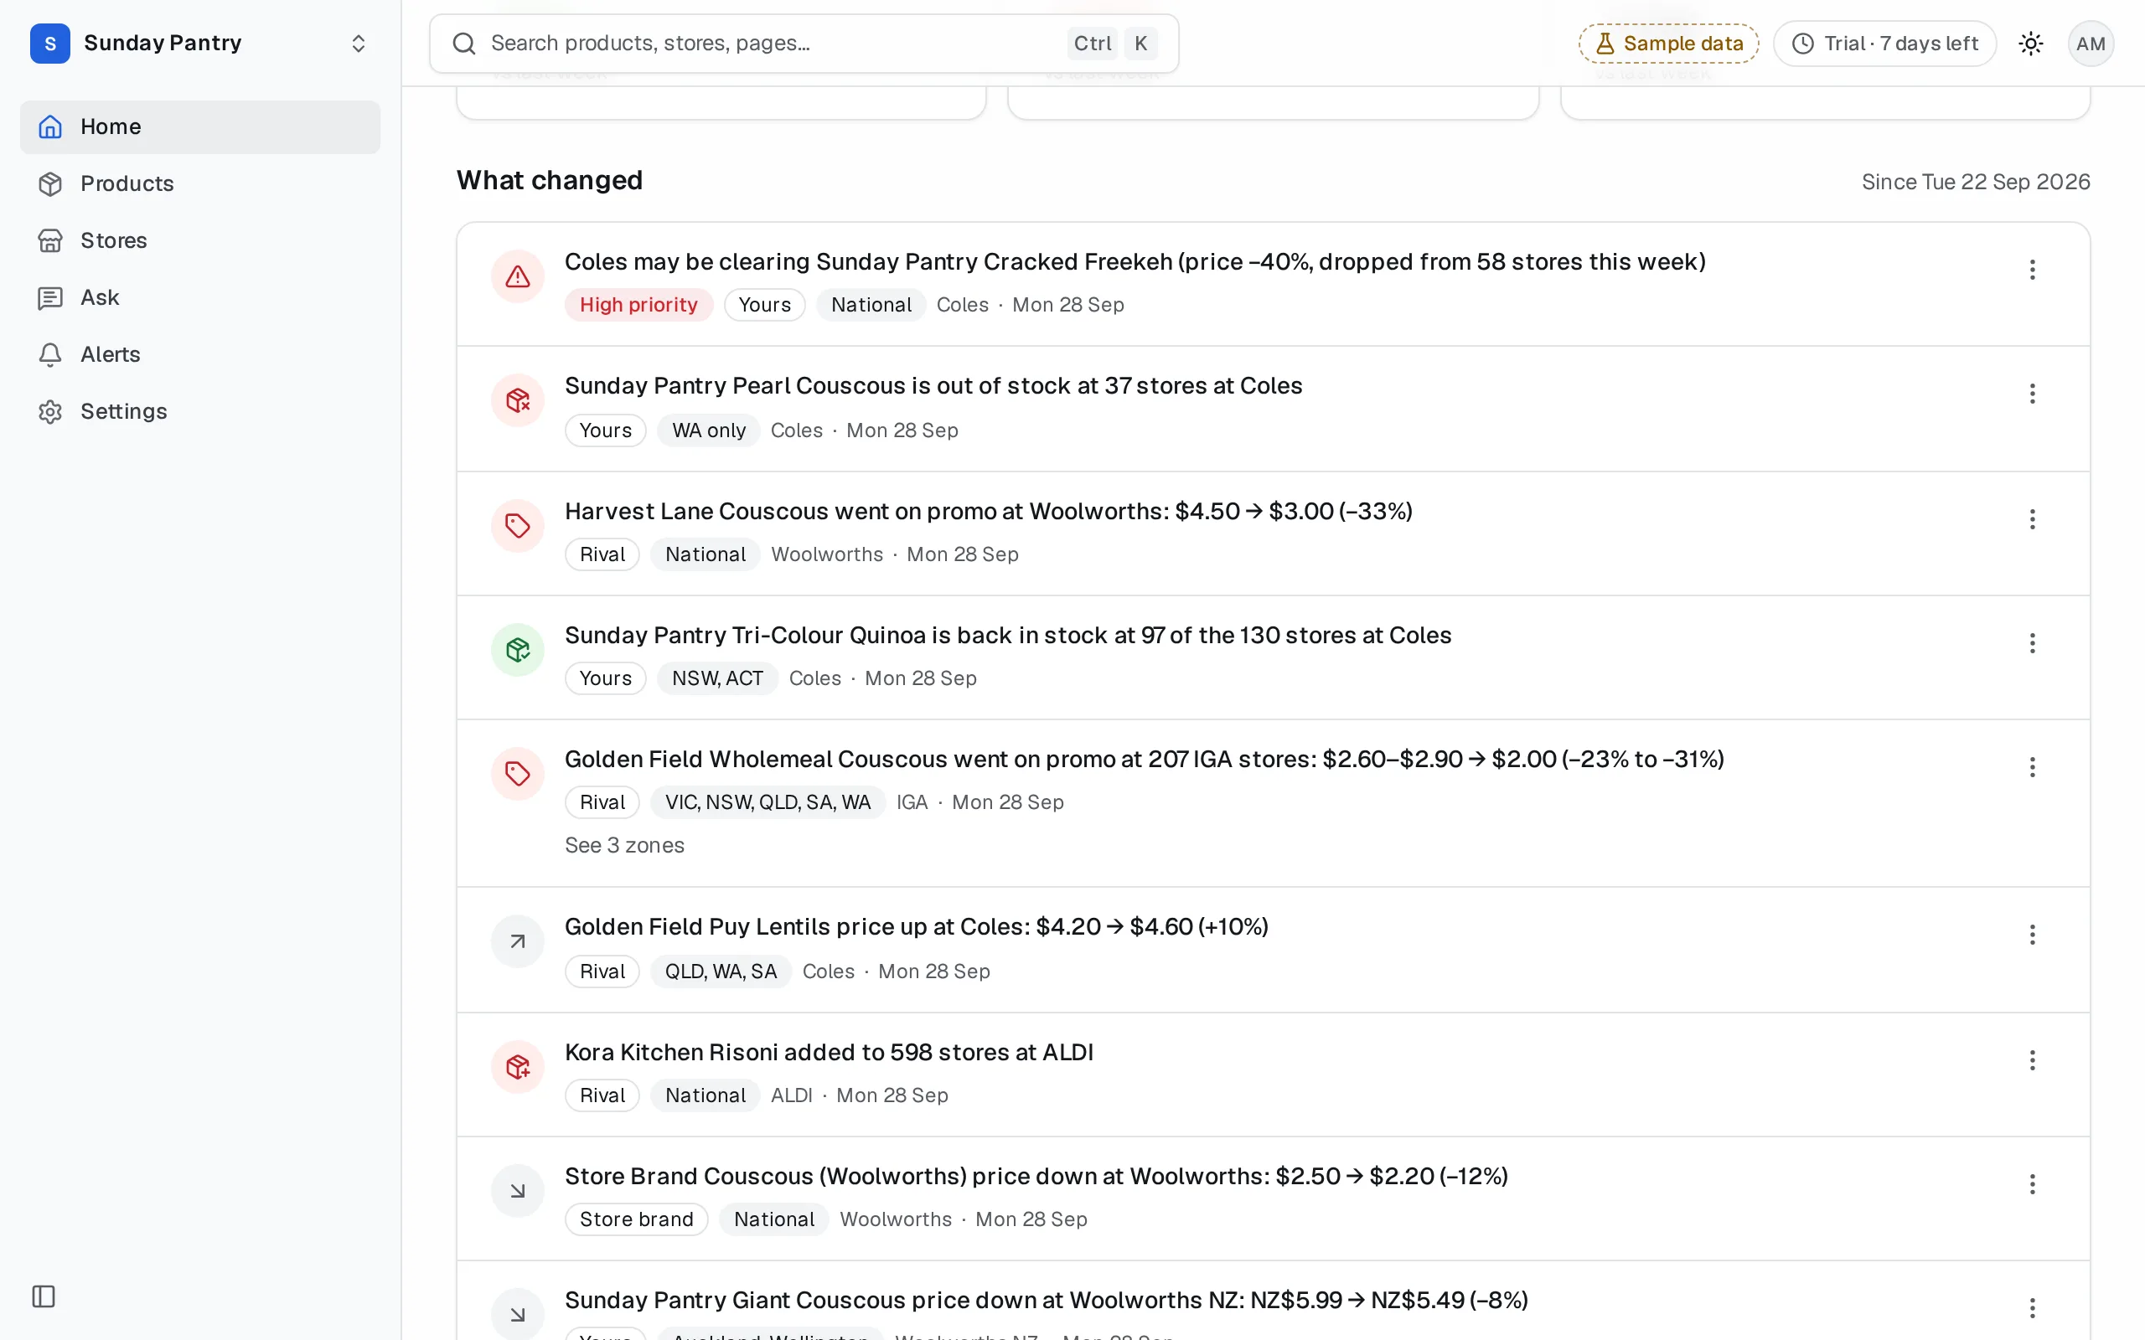This screenshot has width=2145, height=1340.
Task: Click the Store brand tag
Action: click(x=637, y=1219)
